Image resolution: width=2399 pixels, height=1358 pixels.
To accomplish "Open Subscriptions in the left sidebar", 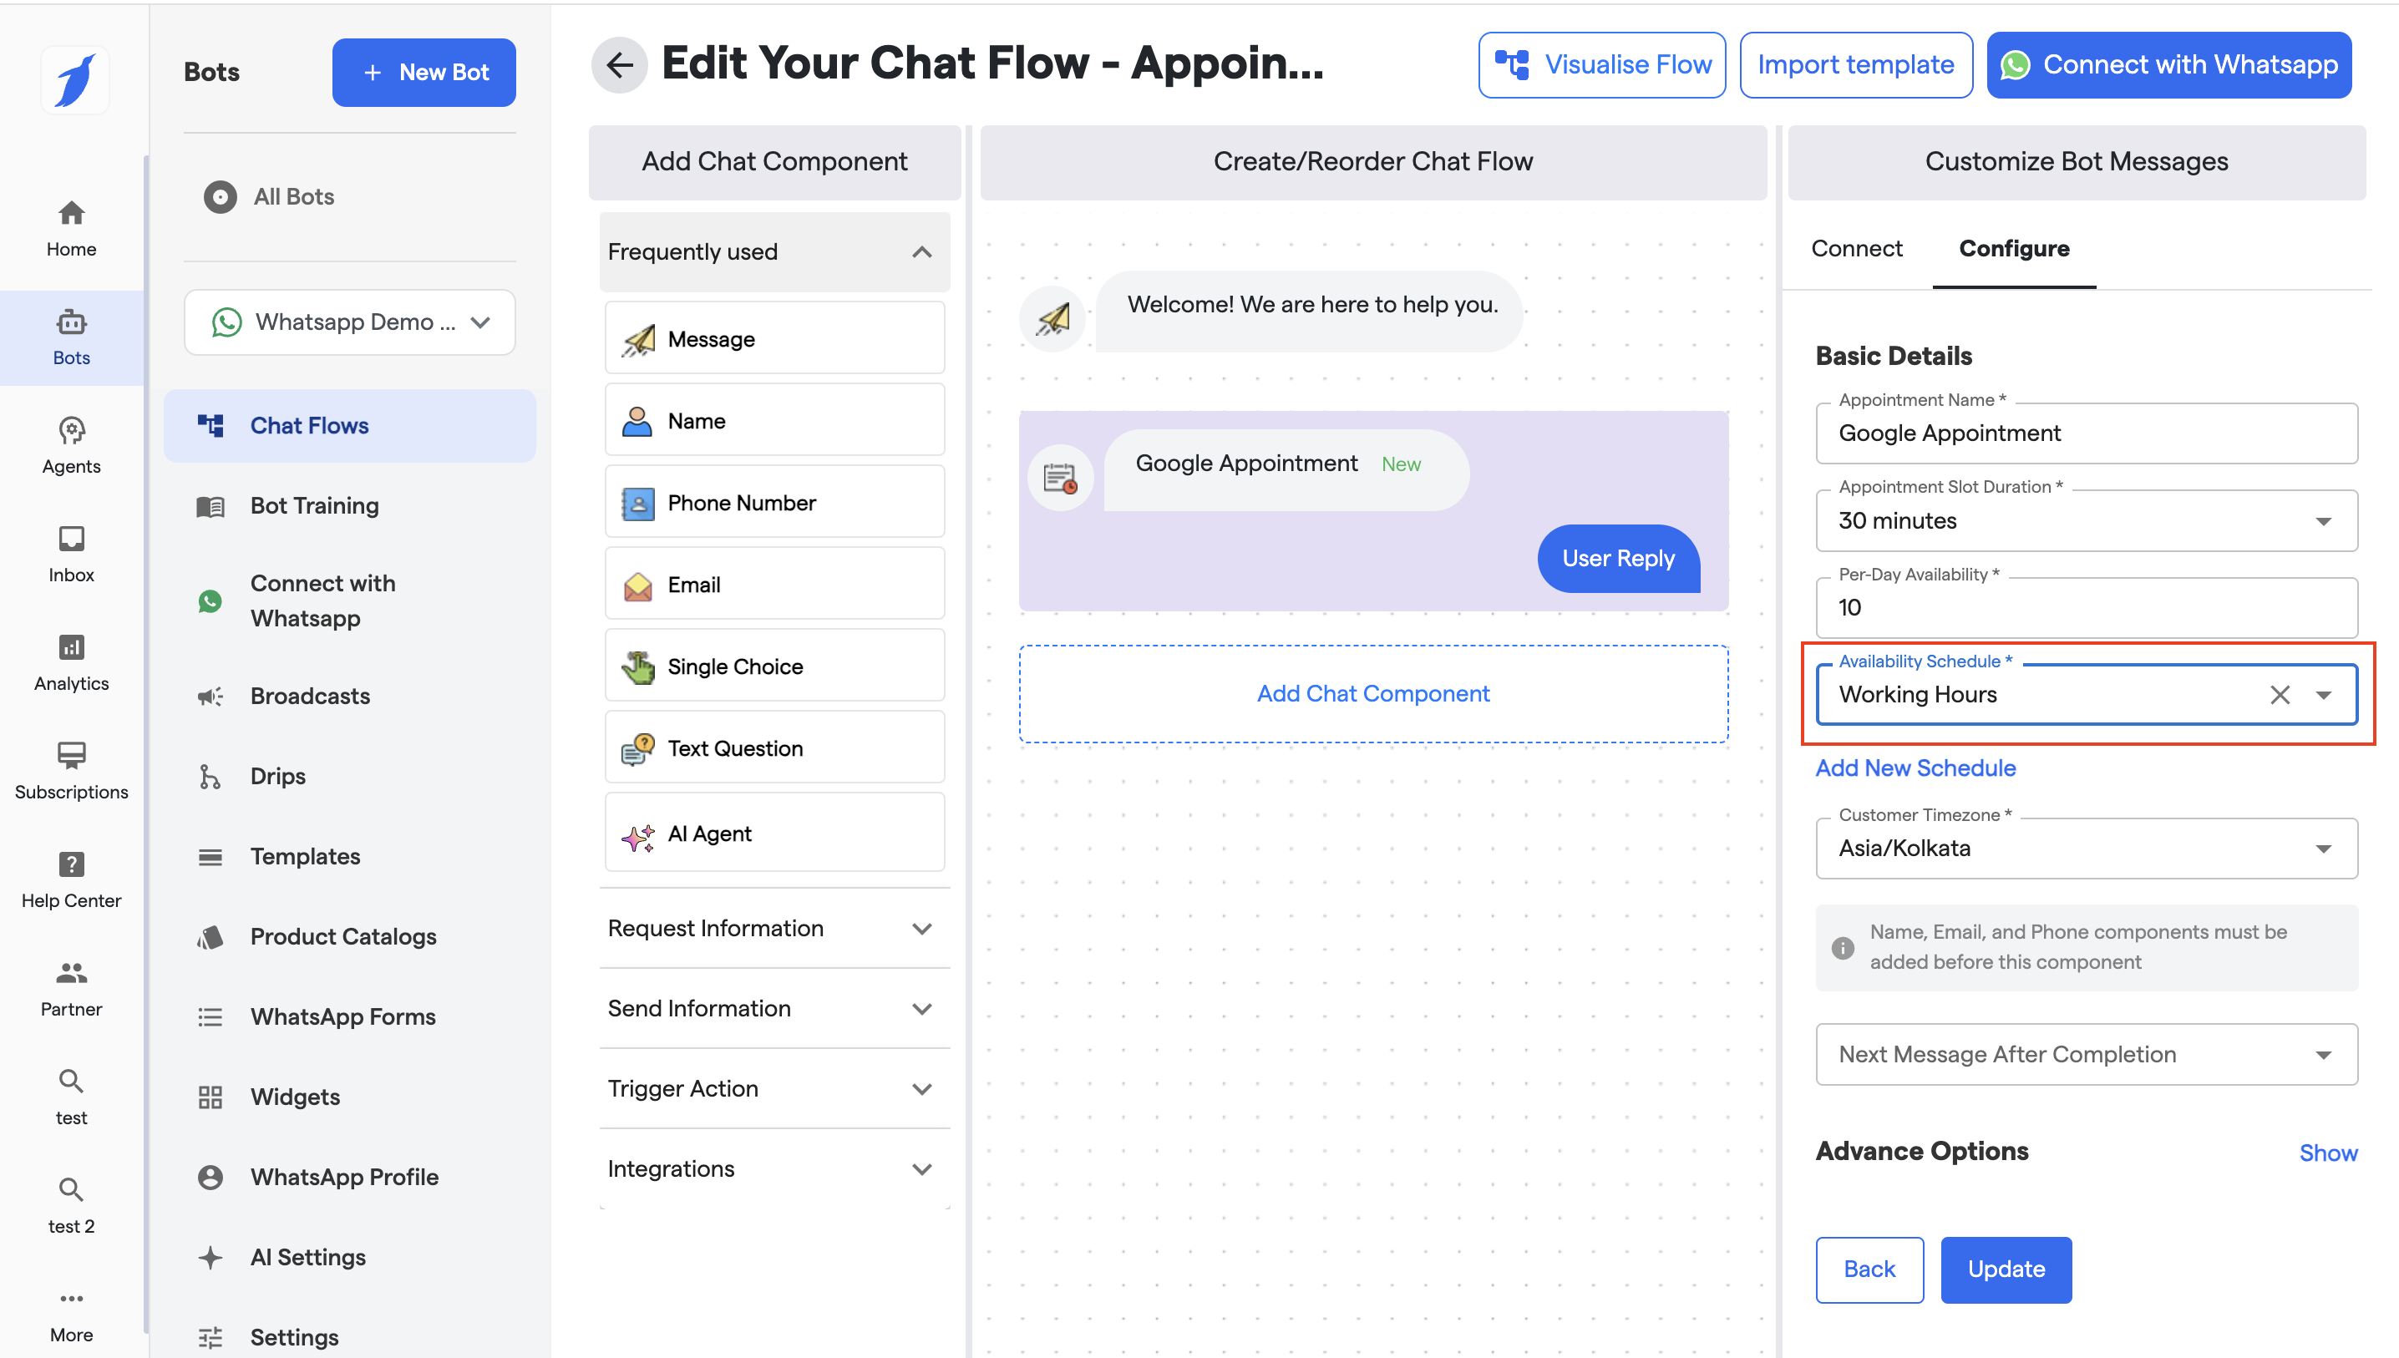I will click(x=71, y=770).
